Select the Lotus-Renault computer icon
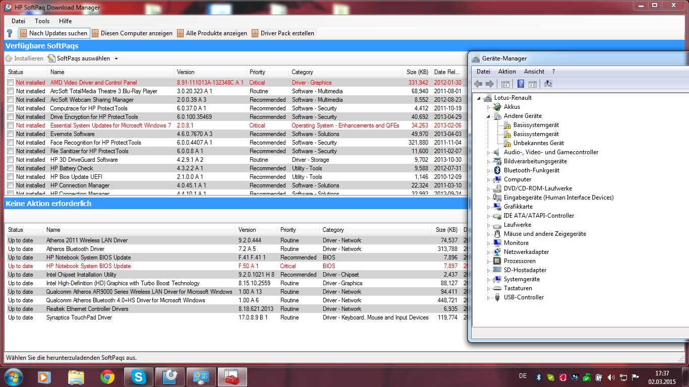The width and height of the screenshot is (689, 387). 487,98
